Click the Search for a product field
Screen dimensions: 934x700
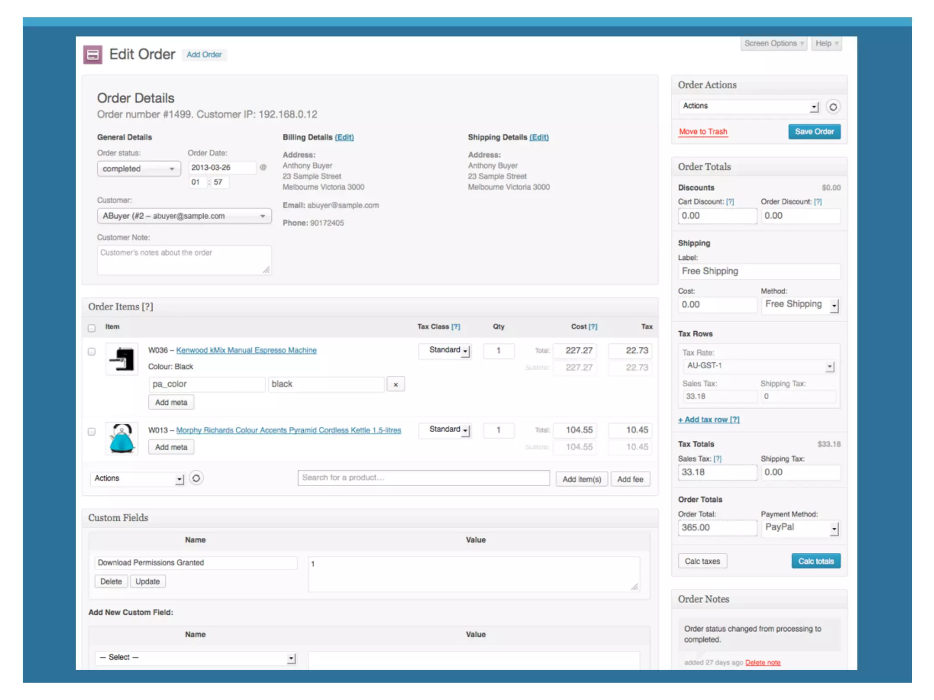click(423, 478)
